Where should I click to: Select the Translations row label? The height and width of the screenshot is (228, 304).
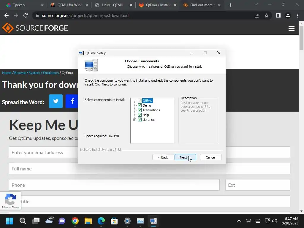point(151,110)
